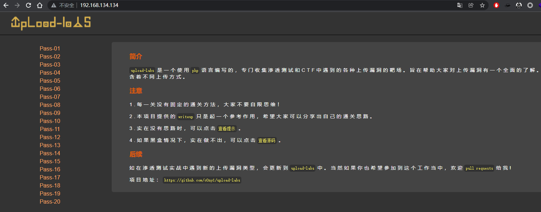Open Pass-13 in the sidebar

click(50, 145)
